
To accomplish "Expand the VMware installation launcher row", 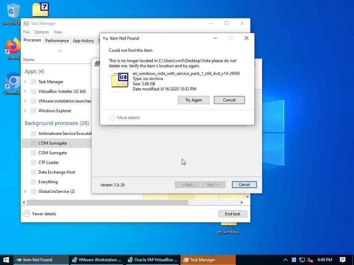I will [25, 101].
